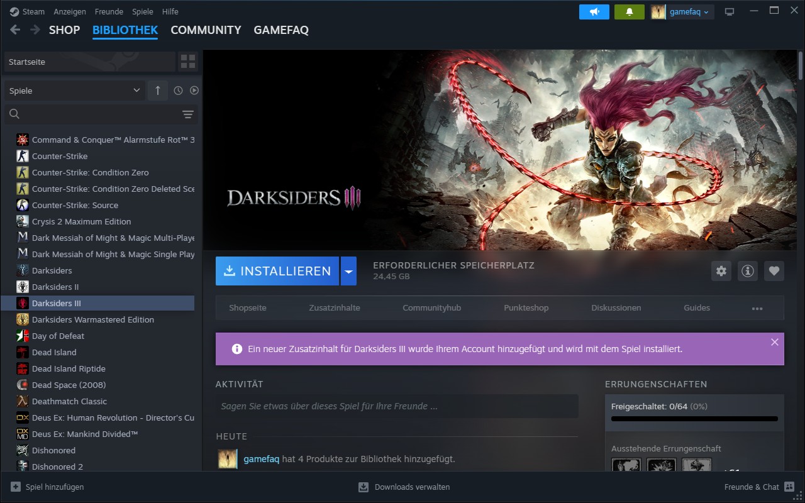Filter by recent activity clock icon
This screenshot has width=805, height=503.
[x=178, y=91]
